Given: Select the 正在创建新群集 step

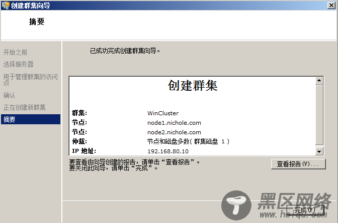Looking at the screenshot, I should point(24,107).
